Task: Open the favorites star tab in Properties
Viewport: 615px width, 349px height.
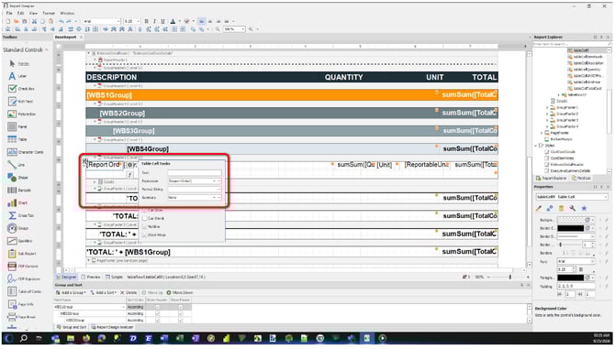Action: pyautogui.click(x=584, y=208)
